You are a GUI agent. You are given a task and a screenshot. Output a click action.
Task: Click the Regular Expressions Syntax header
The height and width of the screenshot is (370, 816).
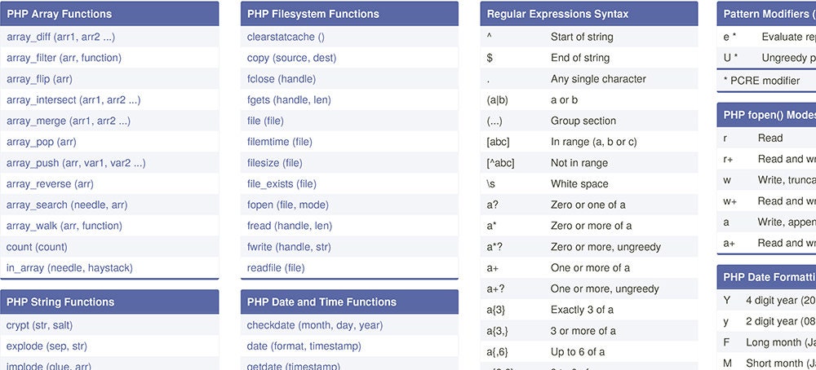tap(589, 14)
